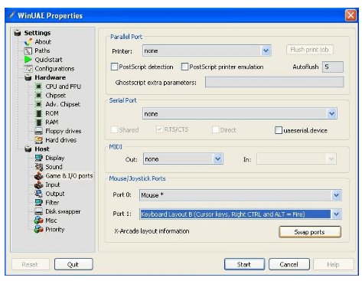Click the Cancel button

point(289,264)
